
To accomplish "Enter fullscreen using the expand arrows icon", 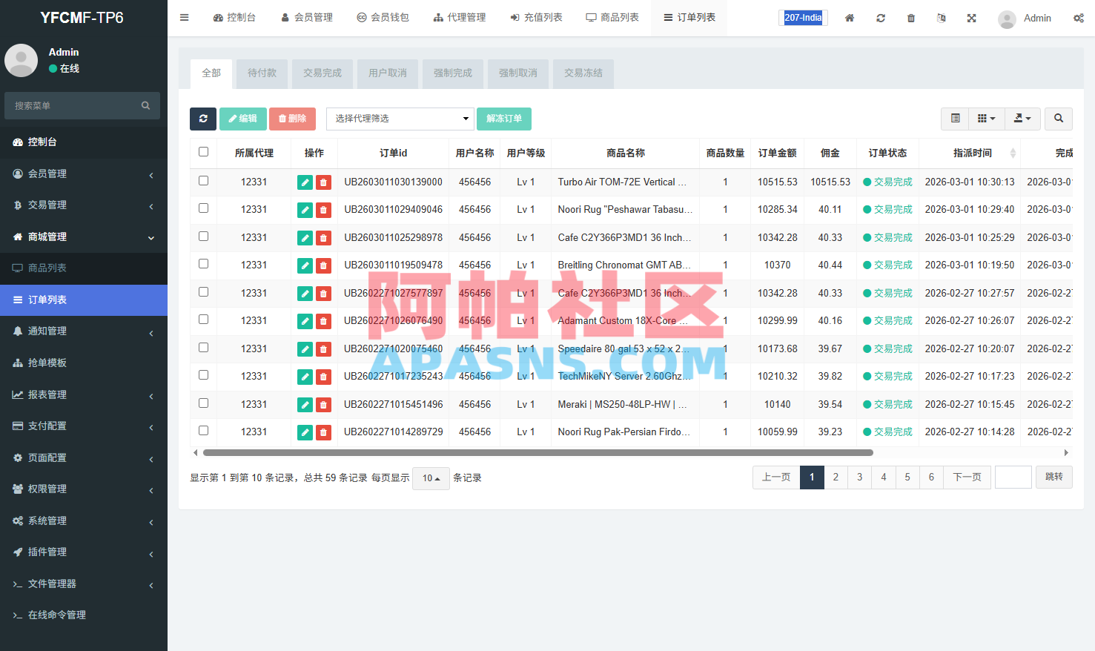I will coord(972,18).
